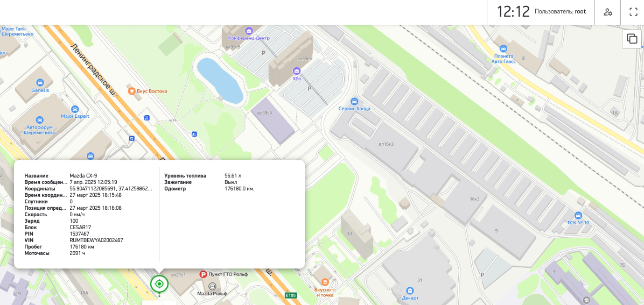Image resolution: width=644 pixels, height=305 pixels.
Task: Click building label вл39с5
Action: [304, 59]
